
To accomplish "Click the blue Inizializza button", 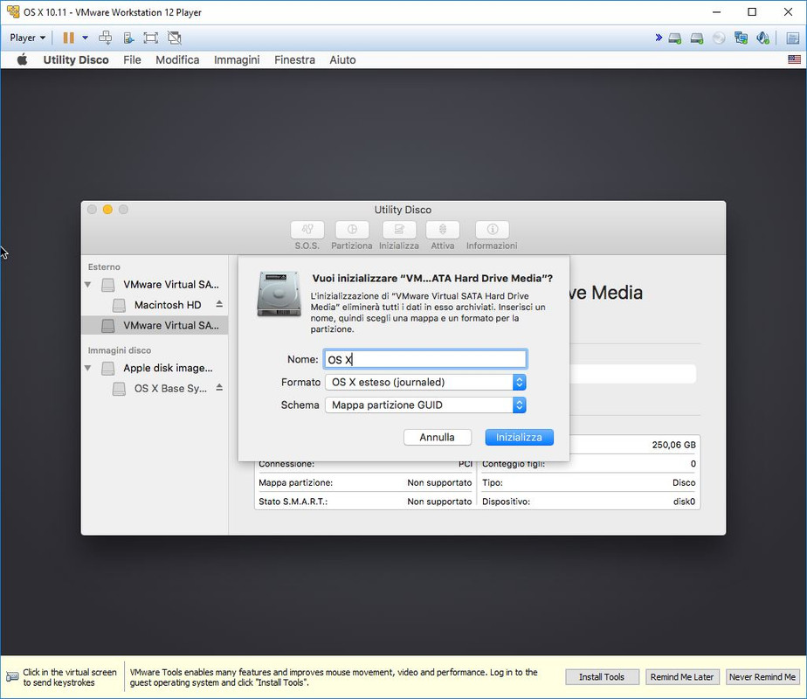I will pos(519,437).
